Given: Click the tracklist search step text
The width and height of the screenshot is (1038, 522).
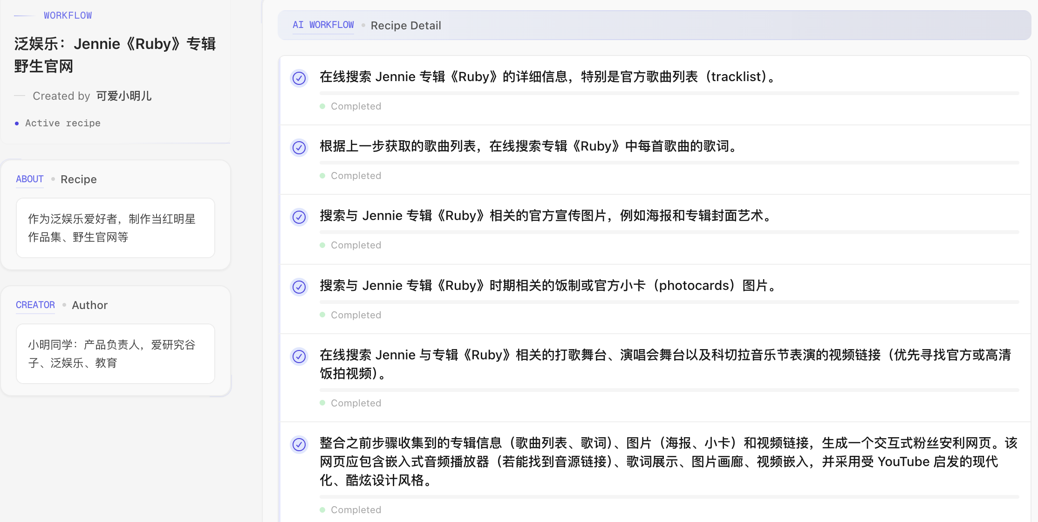Looking at the screenshot, I should pyautogui.click(x=548, y=77).
